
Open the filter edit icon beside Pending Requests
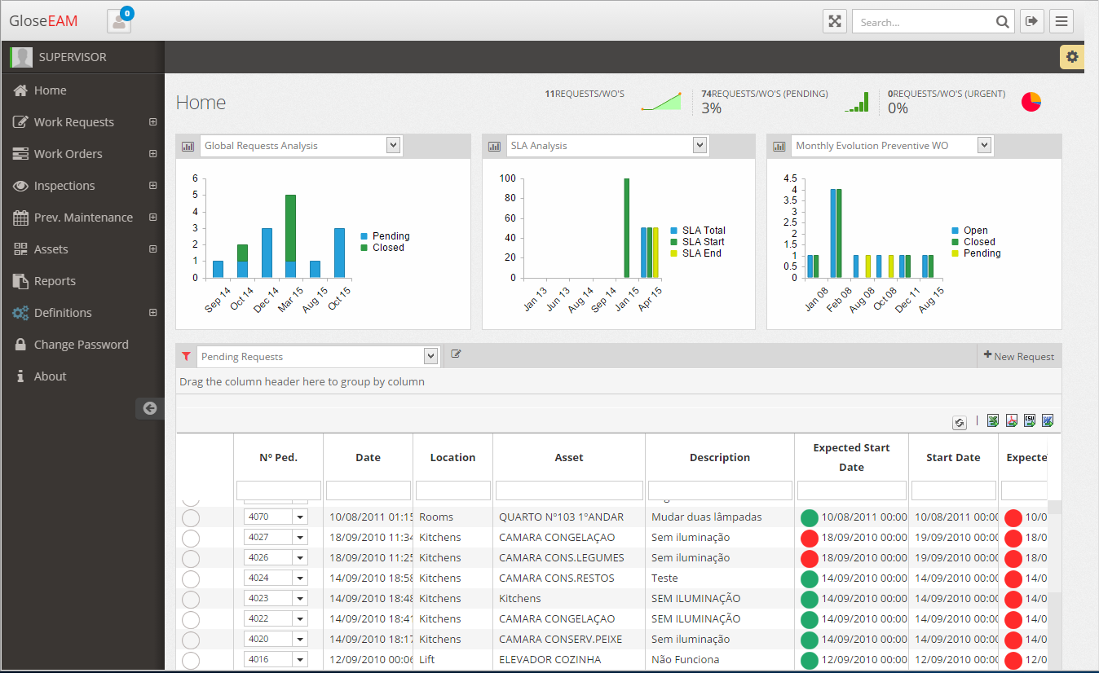point(456,354)
